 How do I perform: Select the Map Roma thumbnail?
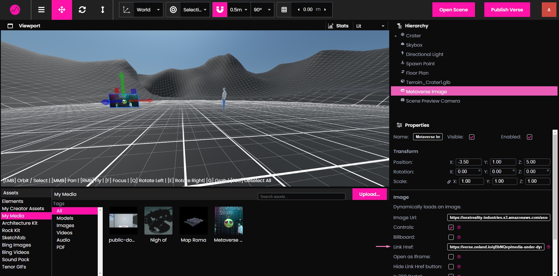[x=193, y=221]
